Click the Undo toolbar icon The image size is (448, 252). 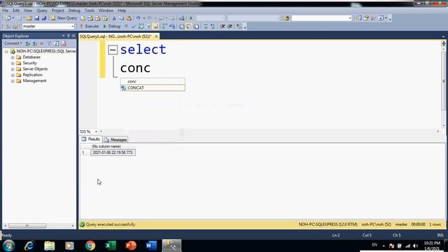[x=138, y=18]
